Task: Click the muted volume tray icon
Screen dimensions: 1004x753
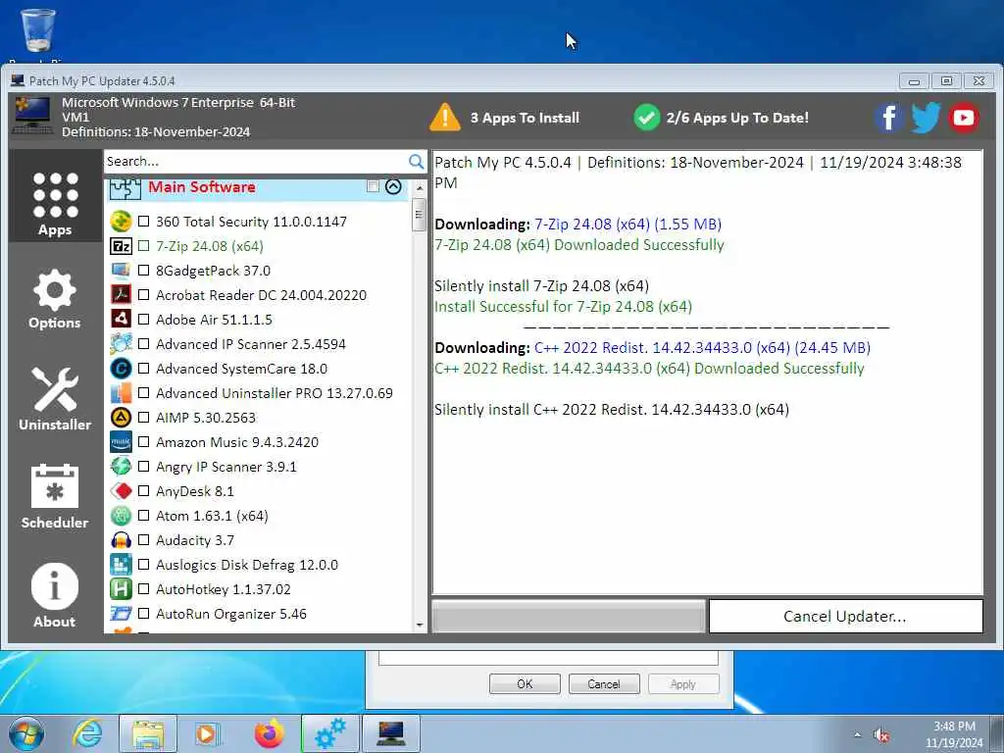Action: click(881, 735)
